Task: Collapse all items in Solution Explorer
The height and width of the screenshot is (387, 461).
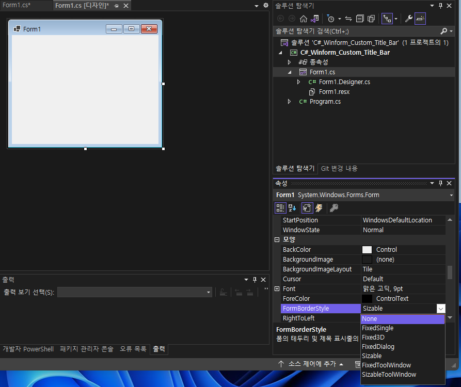Action: (360, 19)
